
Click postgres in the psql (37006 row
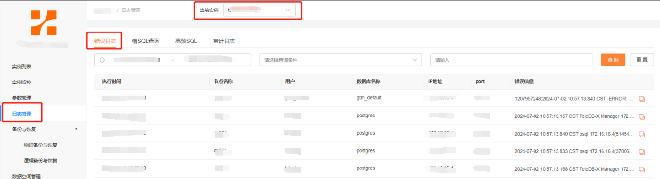[x=366, y=150]
